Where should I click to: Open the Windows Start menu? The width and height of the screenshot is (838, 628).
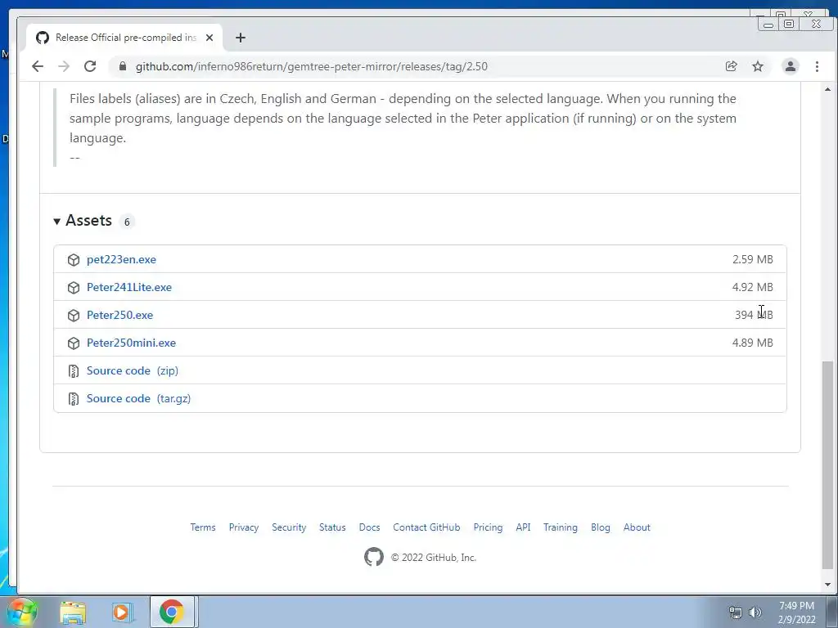click(22, 612)
